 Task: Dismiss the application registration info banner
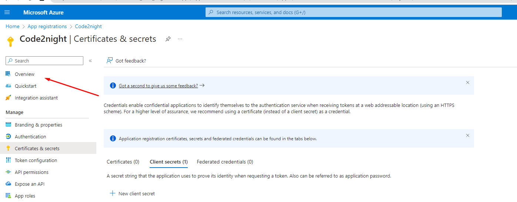click(x=468, y=135)
